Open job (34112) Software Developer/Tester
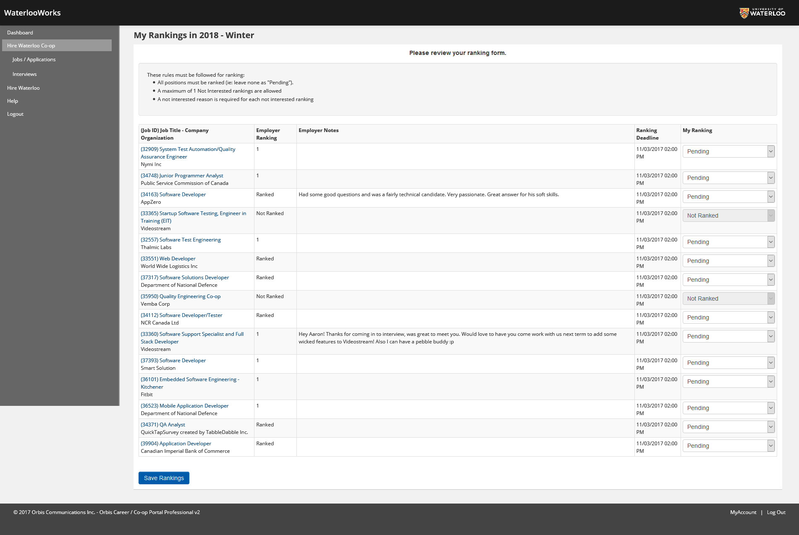The width and height of the screenshot is (799, 535). tap(181, 315)
